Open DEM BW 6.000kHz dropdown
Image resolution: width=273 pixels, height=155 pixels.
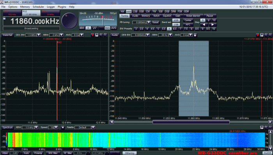[148, 35]
